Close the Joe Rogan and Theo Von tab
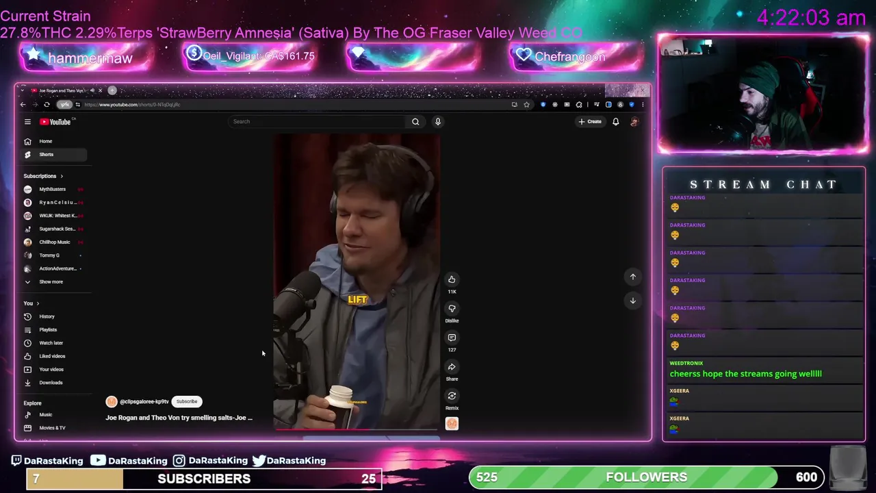The height and width of the screenshot is (493, 876). 100,90
